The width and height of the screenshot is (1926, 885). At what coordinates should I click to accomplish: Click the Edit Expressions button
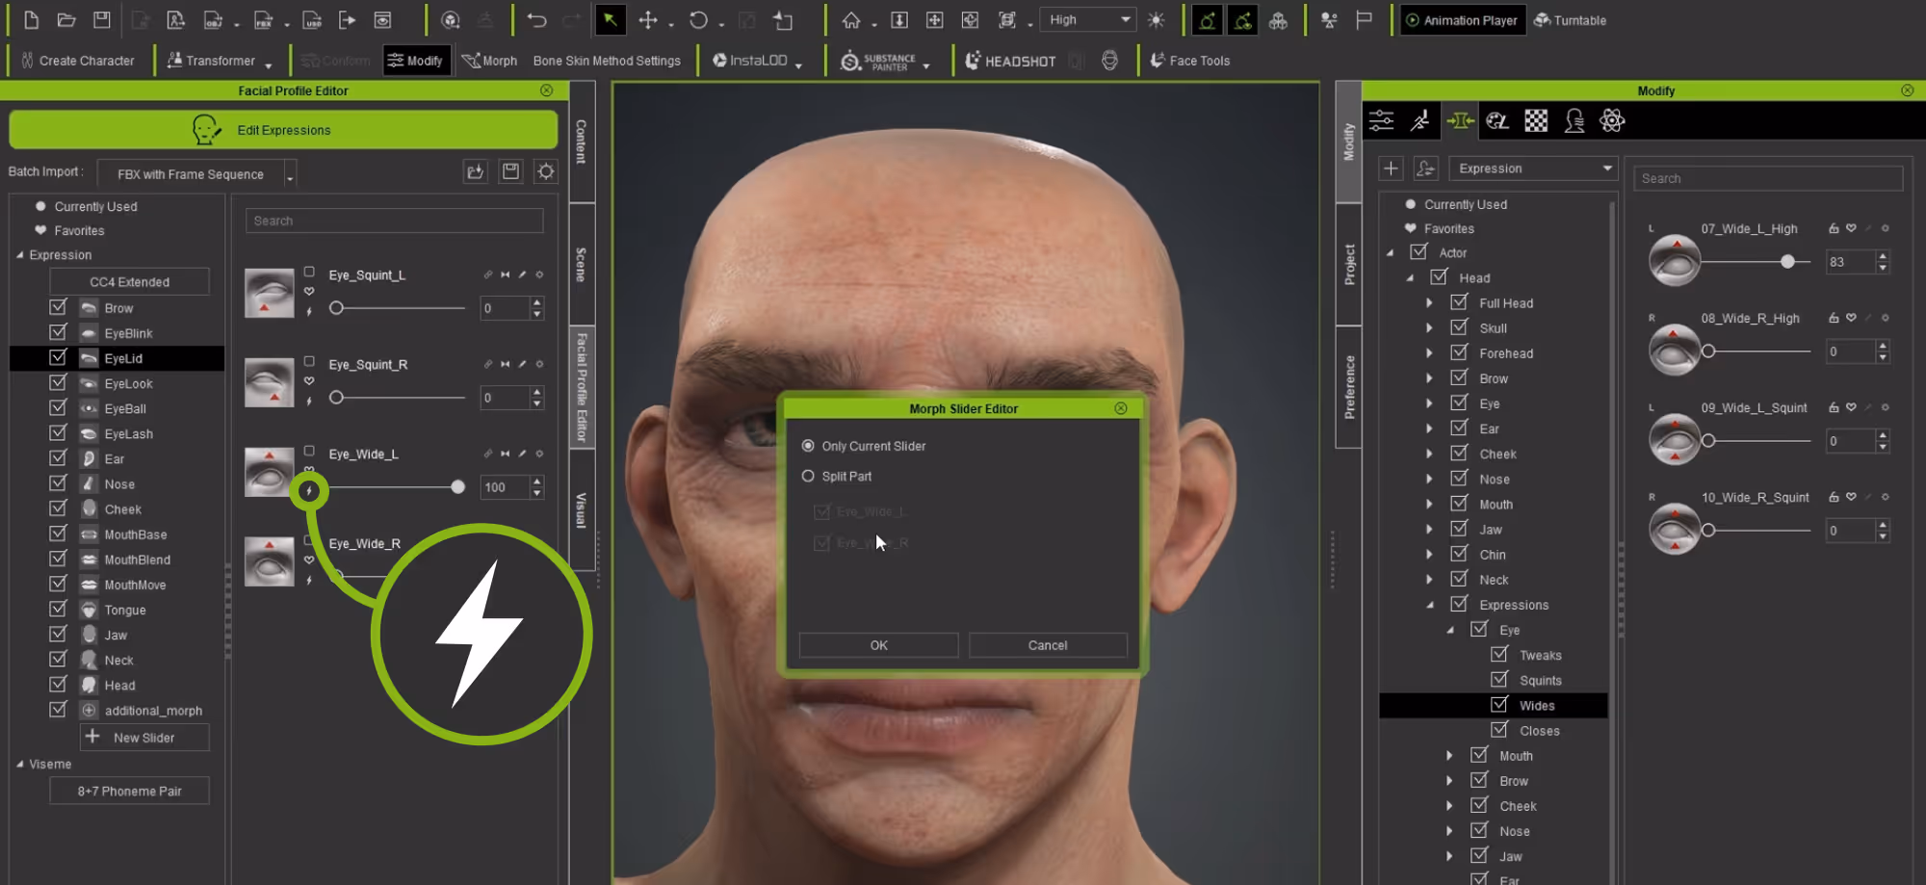(x=283, y=130)
